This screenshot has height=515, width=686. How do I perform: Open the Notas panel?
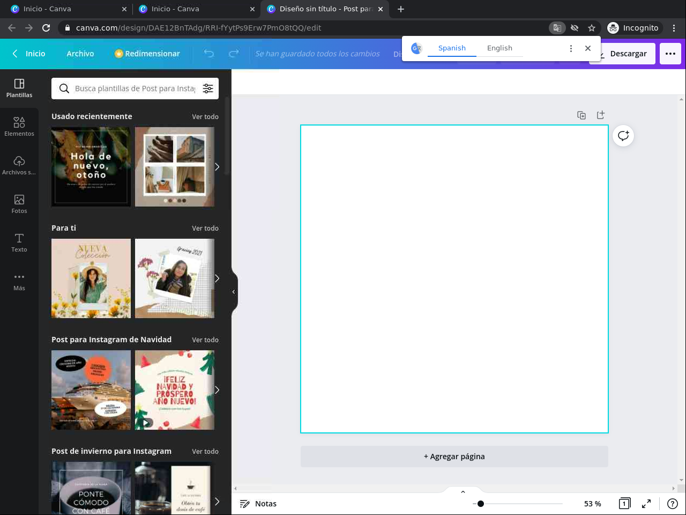pyautogui.click(x=258, y=504)
